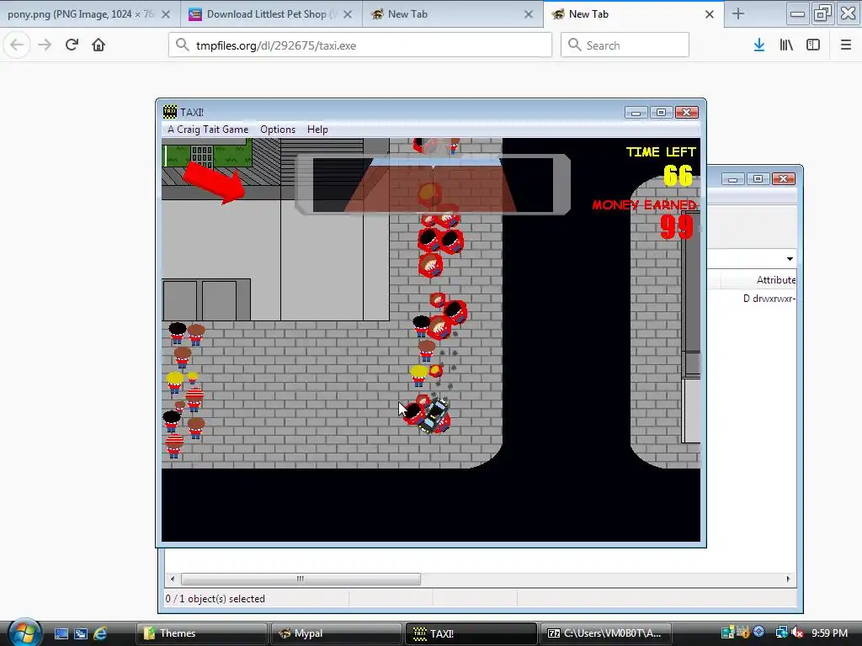Close the active New Tab
The image size is (862, 646).
(x=710, y=15)
